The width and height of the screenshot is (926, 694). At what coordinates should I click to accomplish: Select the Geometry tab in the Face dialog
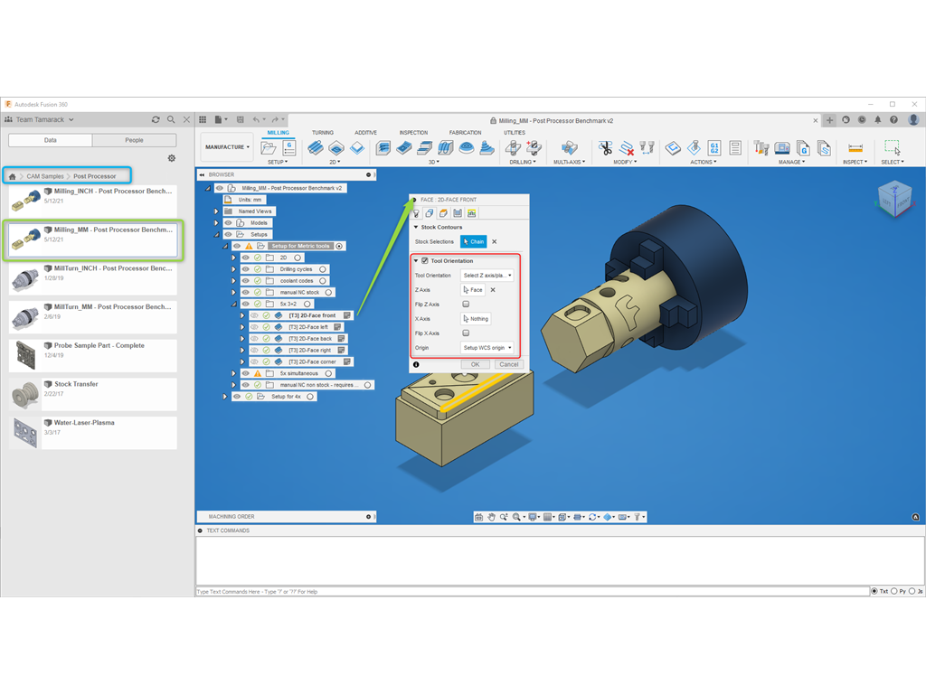(x=429, y=212)
